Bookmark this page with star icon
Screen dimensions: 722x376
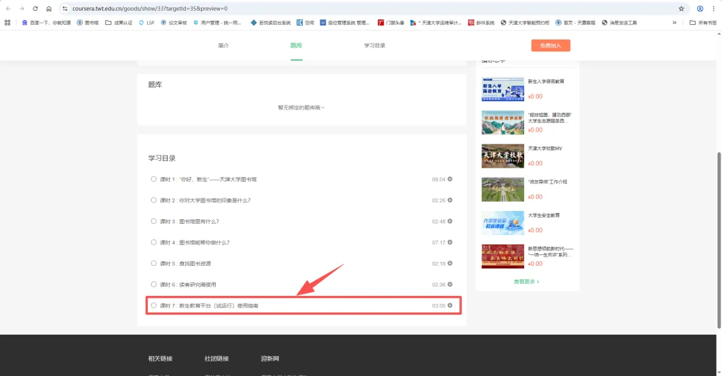[681, 9]
